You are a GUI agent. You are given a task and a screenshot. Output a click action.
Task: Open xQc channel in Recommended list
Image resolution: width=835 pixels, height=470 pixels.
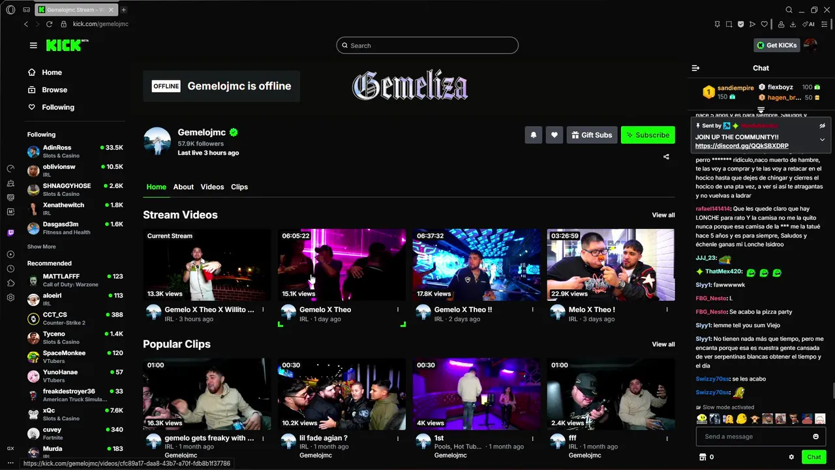(x=75, y=414)
